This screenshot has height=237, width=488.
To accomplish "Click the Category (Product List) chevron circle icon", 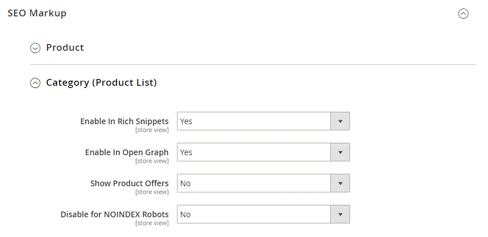I will [35, 83].
